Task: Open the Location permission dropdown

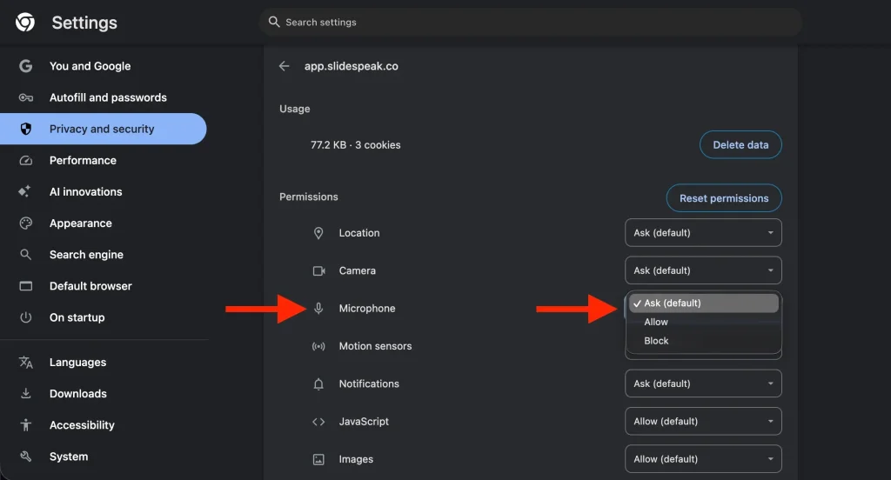Action: point(703,233)
